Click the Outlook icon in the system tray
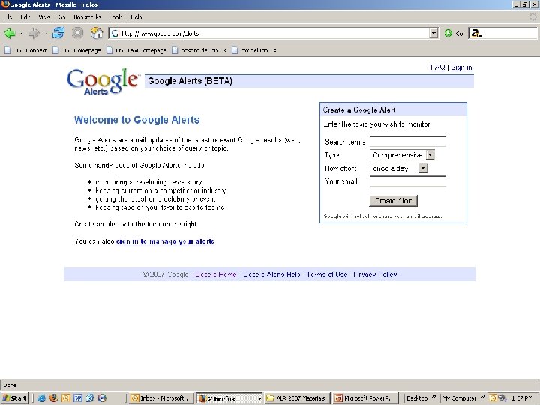This screenshot has width=540, height=405. click(x=493, y=398)
